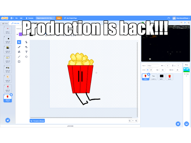Open the Tutorials lightbulb
Image resolution: width=191 pixels, height=143 pixels.
tap(29, 18)
